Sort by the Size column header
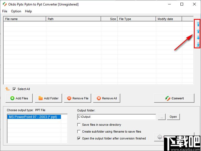The image size is (201, 151). click(109, 19)
